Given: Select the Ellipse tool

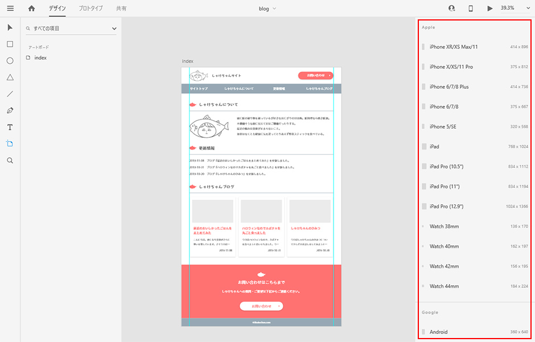Looking at the screenshot, I should pyautogui.click(x=10, y=60).
